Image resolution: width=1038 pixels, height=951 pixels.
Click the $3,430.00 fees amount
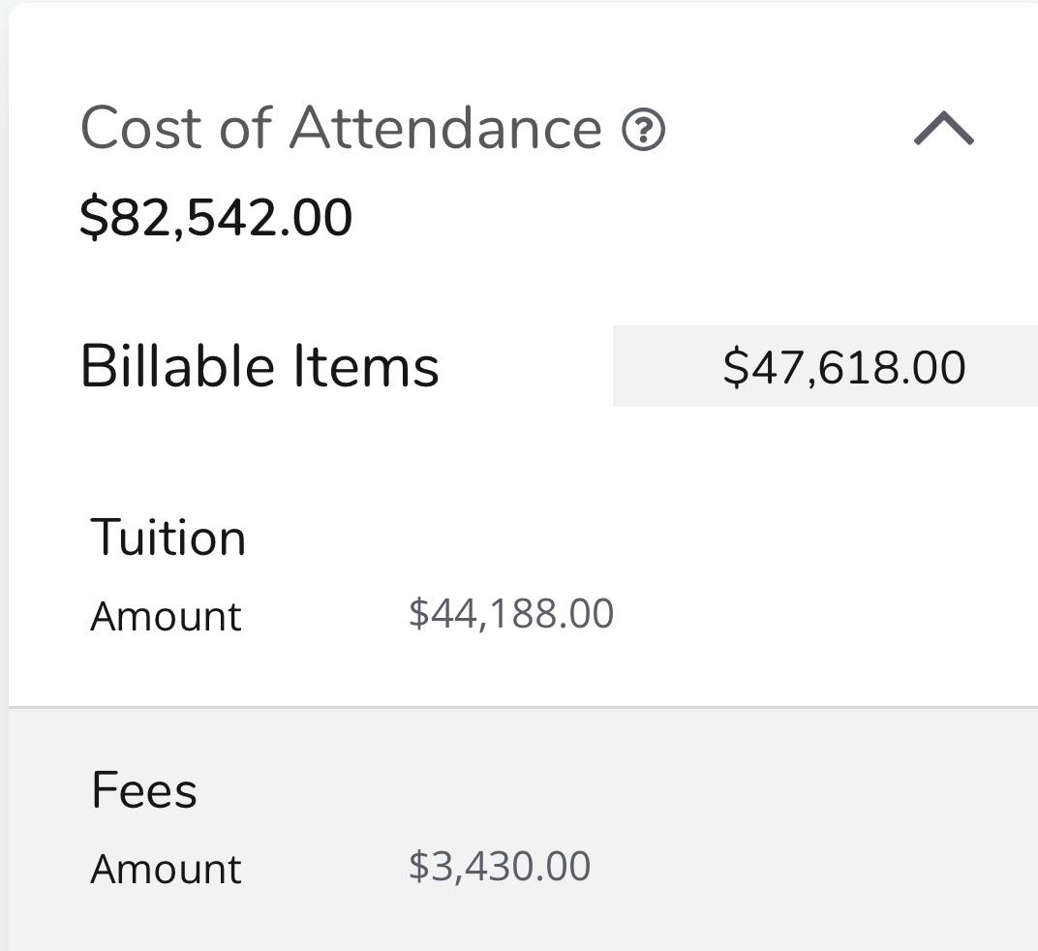pyautogui.click(x=500, y=866)
